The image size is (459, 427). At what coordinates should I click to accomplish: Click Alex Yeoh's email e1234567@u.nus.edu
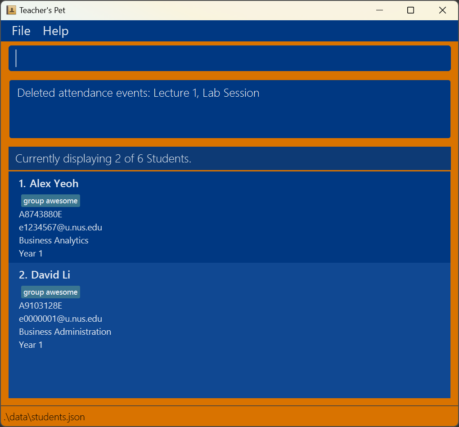point(61,227)
